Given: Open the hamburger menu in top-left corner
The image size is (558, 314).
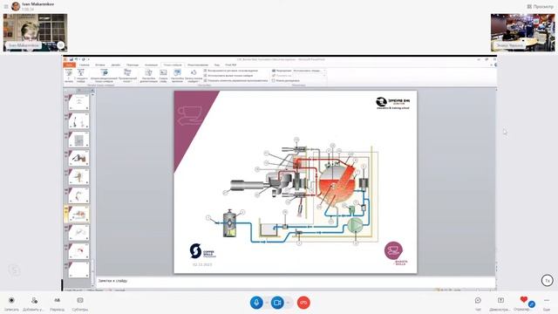Looking at the screenshot, I should tap(6, 6).
